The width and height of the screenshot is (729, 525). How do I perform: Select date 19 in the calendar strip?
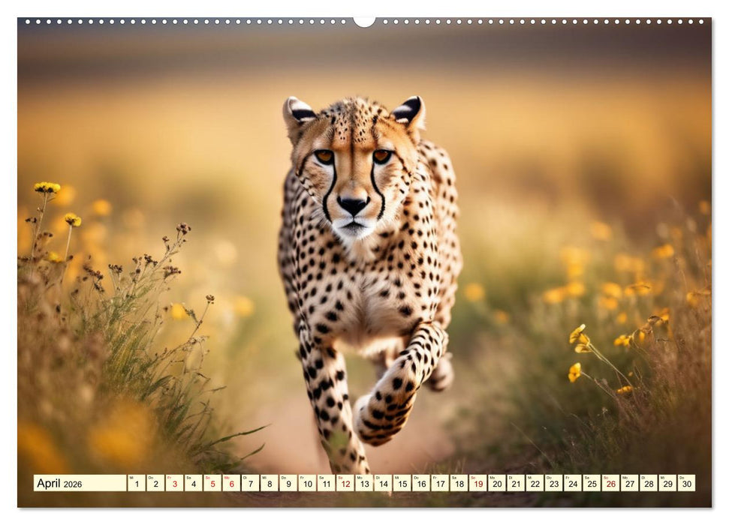tap(478, 483)
